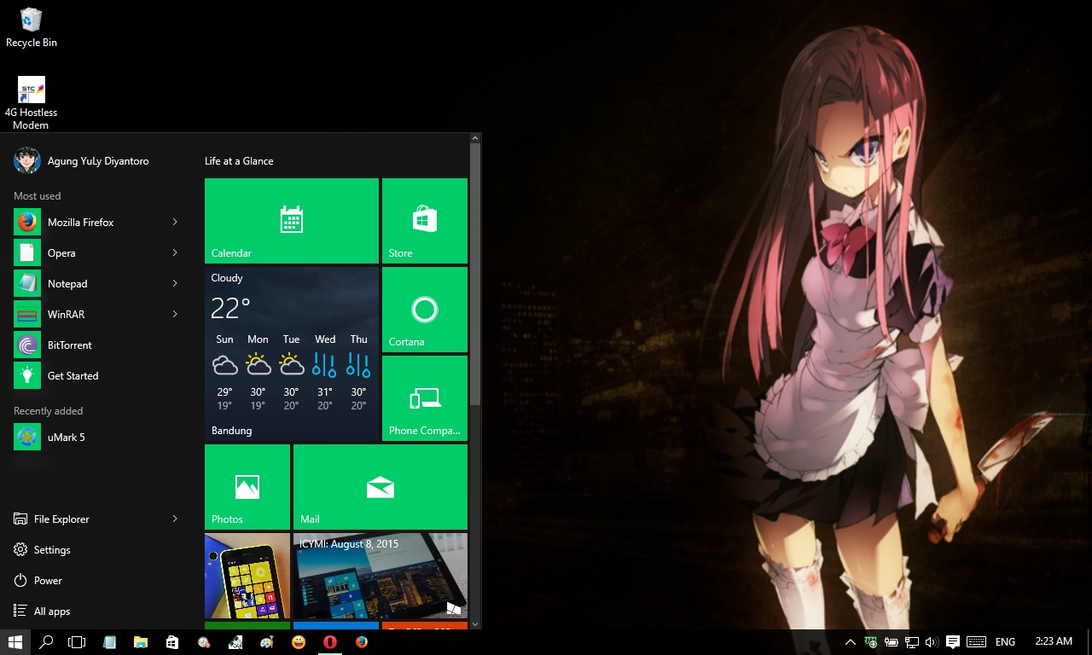Open the yellow smiley messenger on taskbar
Image resolution: width=1092 pixels, height=655 pixels.
(299, 642)
